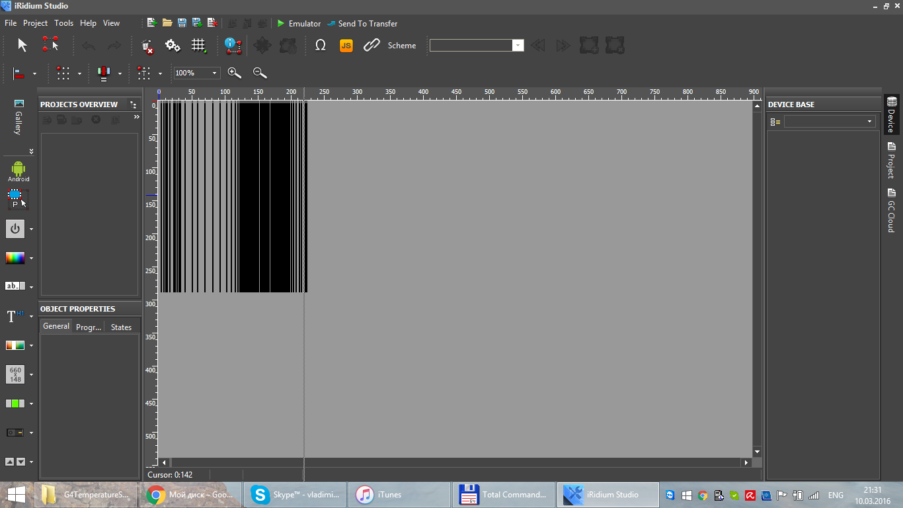Switch to States properties tab

tap(122, 327)
